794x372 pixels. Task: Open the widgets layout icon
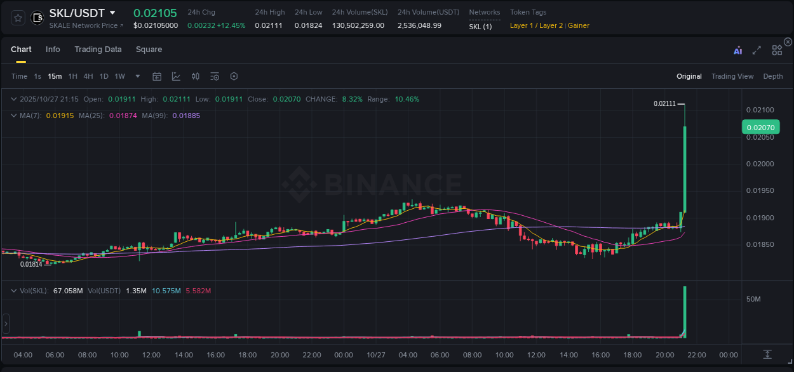[x=777, y=50]
